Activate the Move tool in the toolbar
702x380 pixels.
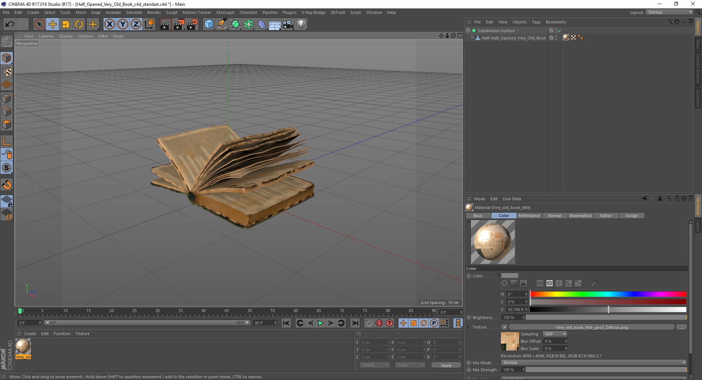[x=53, y=24]
